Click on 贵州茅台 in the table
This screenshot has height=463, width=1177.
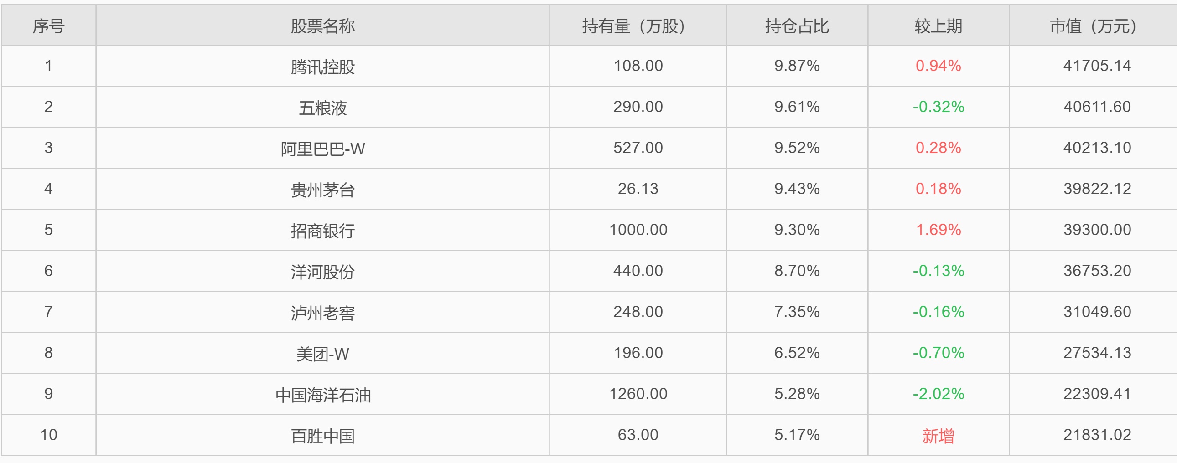tap(322, 190)
